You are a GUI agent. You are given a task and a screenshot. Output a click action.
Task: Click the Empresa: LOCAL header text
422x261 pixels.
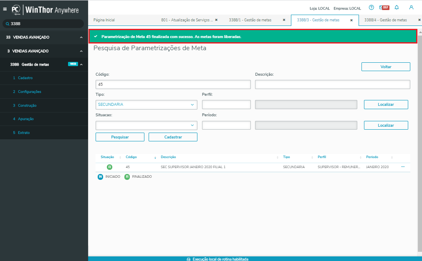point(347,8)
